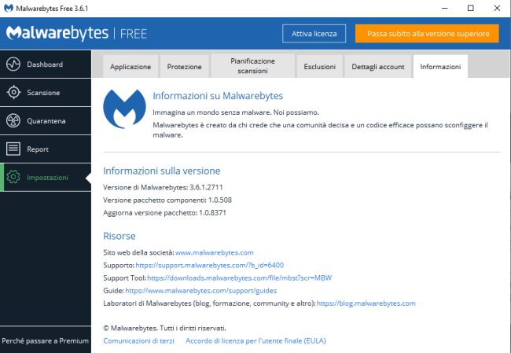Open the blog.malwarebytes.com link

pos(366,303)
